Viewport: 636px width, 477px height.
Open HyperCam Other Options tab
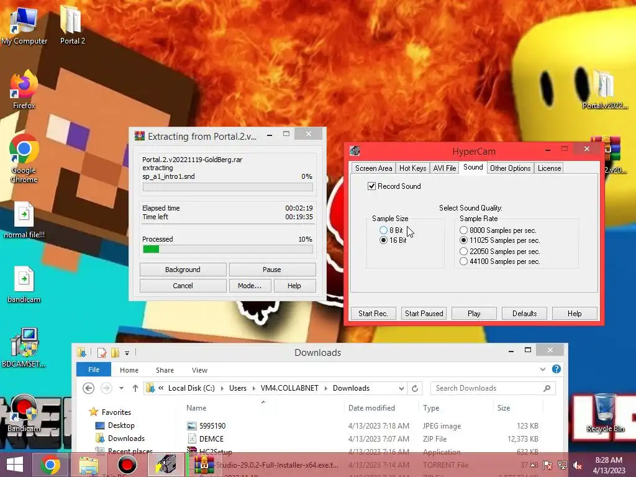click(510, 168)
